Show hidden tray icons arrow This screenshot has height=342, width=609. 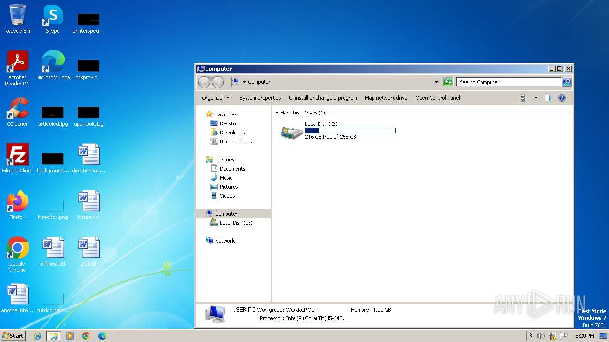[530, 335]
